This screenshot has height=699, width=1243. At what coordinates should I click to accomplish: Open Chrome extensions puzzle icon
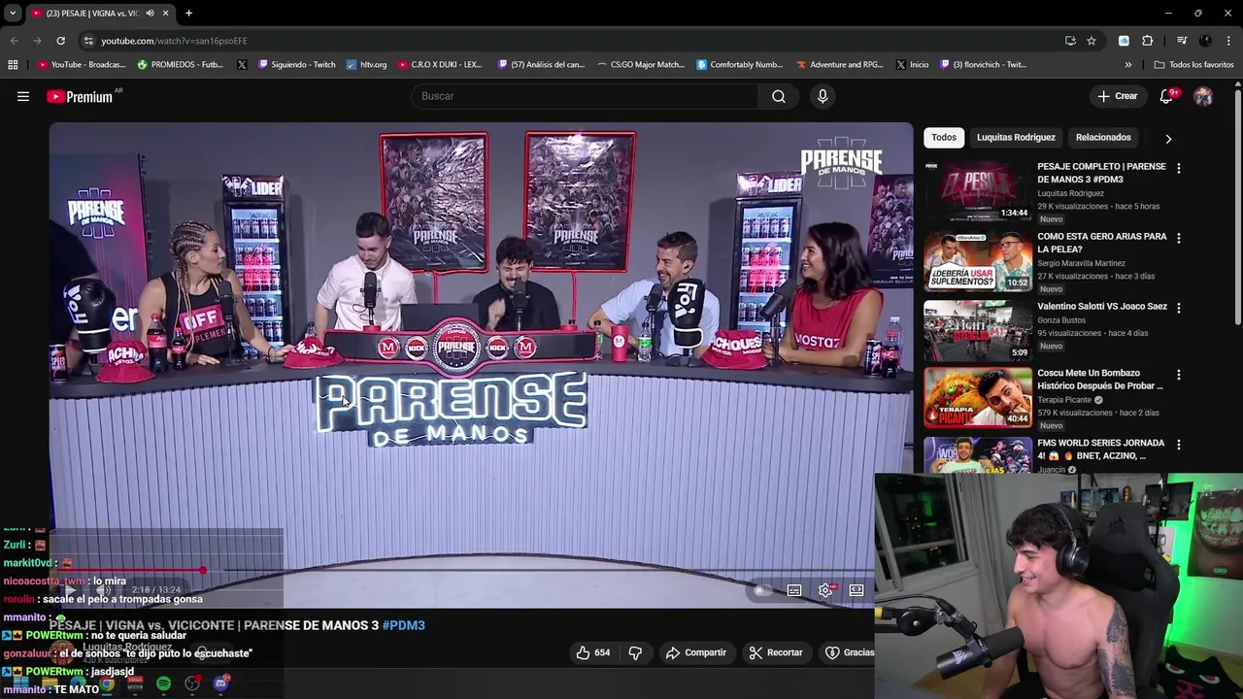[1148, 41]
